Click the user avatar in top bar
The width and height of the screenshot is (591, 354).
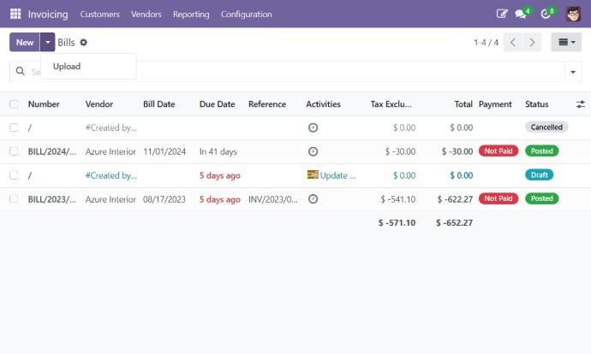coord(573,14)
